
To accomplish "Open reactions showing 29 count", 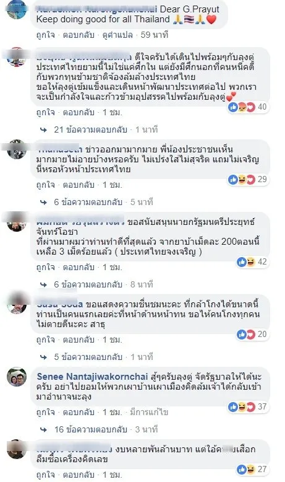I will pos(248,180).
